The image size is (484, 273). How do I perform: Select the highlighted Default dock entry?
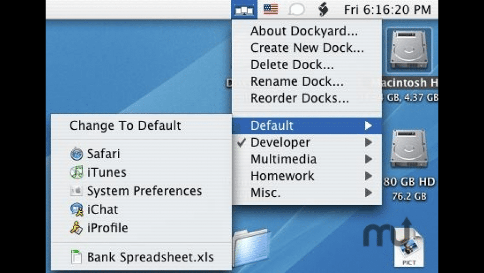click(307, 125)
